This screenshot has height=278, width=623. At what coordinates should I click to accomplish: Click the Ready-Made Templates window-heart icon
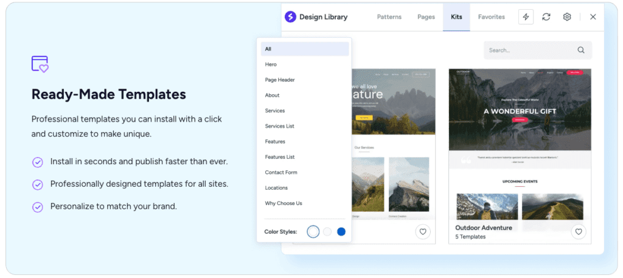coord(40,64)
